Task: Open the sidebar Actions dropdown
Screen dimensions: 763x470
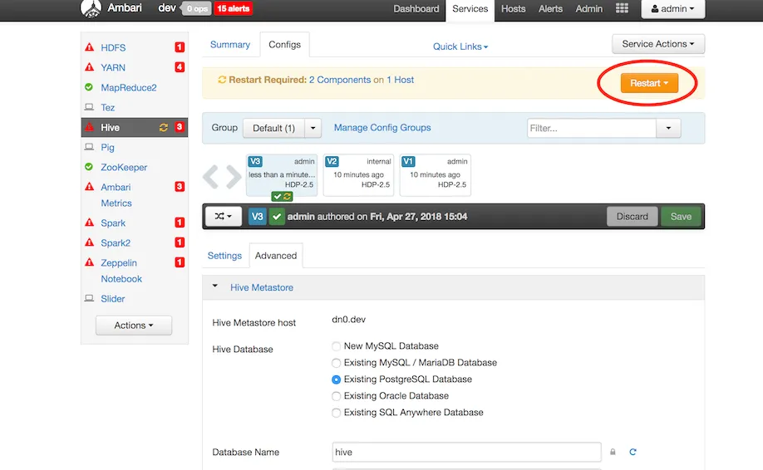Action: (134, 326)
